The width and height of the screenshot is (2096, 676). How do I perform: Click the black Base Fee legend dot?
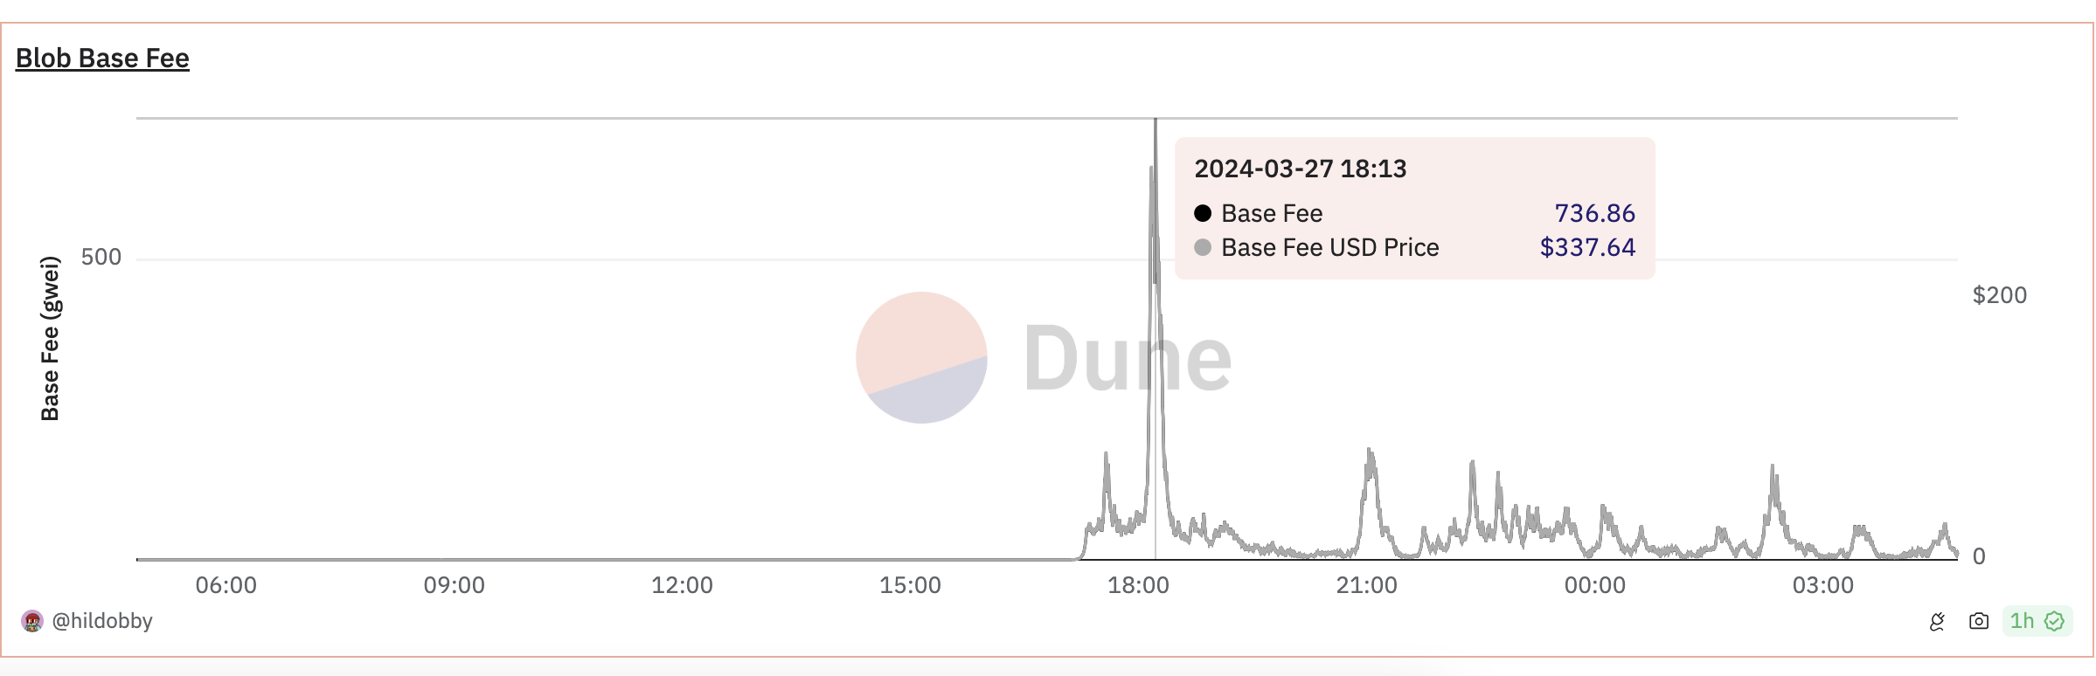pyautogui.click(x=1203, y=213)
